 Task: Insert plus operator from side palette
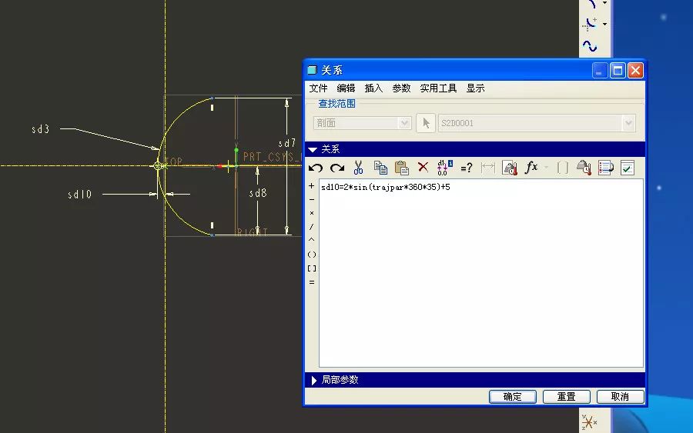pyautogui.click(x=312, y=186)
